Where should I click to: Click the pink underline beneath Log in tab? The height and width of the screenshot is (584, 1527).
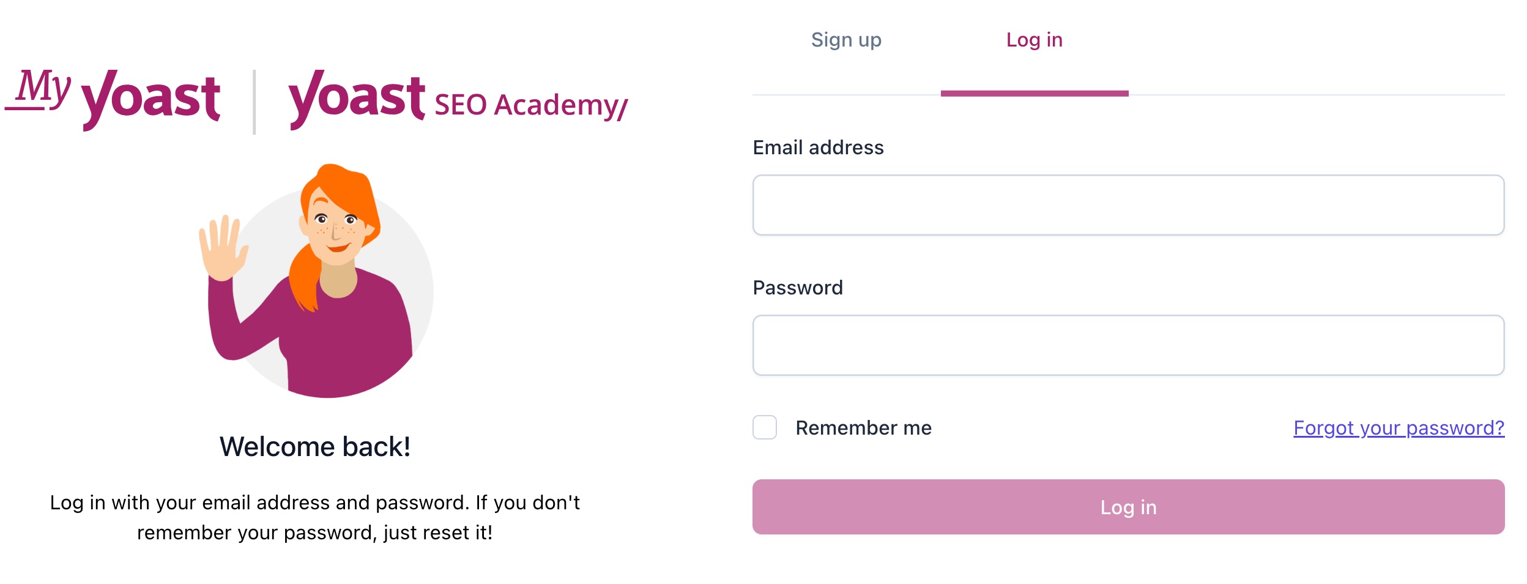coord(1035,93)
